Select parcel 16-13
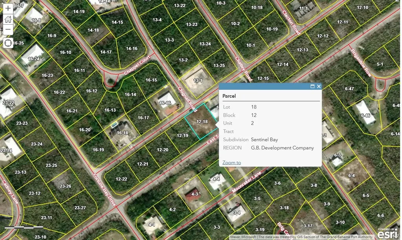This screenshot has height=240, width=402. coord(110,110)
